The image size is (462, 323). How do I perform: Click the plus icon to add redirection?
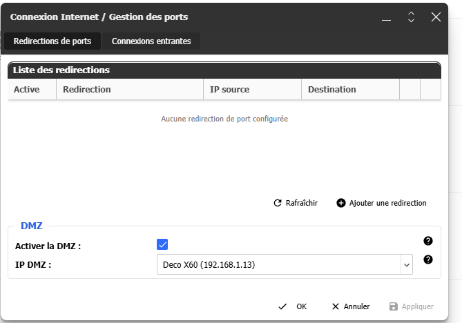(x=340, y=203)
